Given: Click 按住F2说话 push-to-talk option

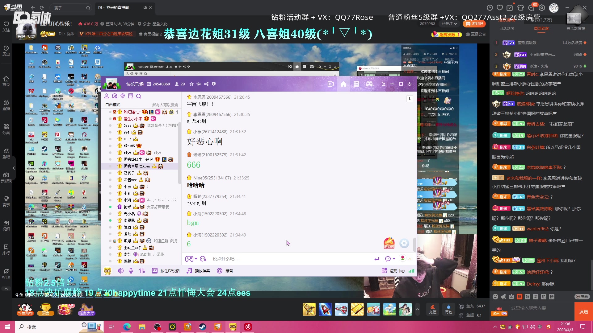Looking at the screenshot, I should (166, 271).
